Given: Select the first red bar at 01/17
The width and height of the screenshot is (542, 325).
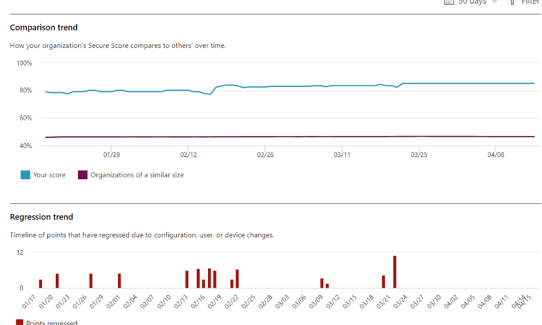Looking at the screenshot, I should coord(40,284).
